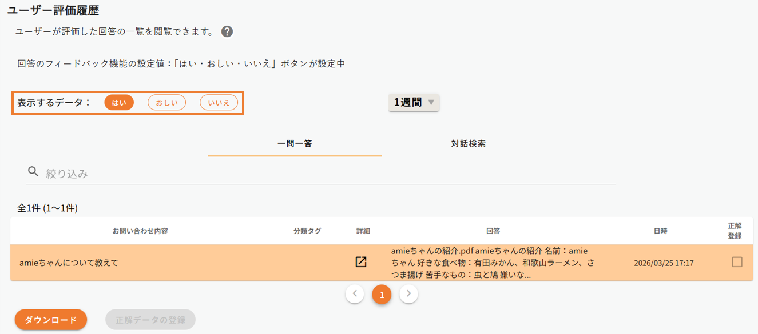Switch to the 対話検索 tab
This screenshot has height=334, width=758.
468,144
